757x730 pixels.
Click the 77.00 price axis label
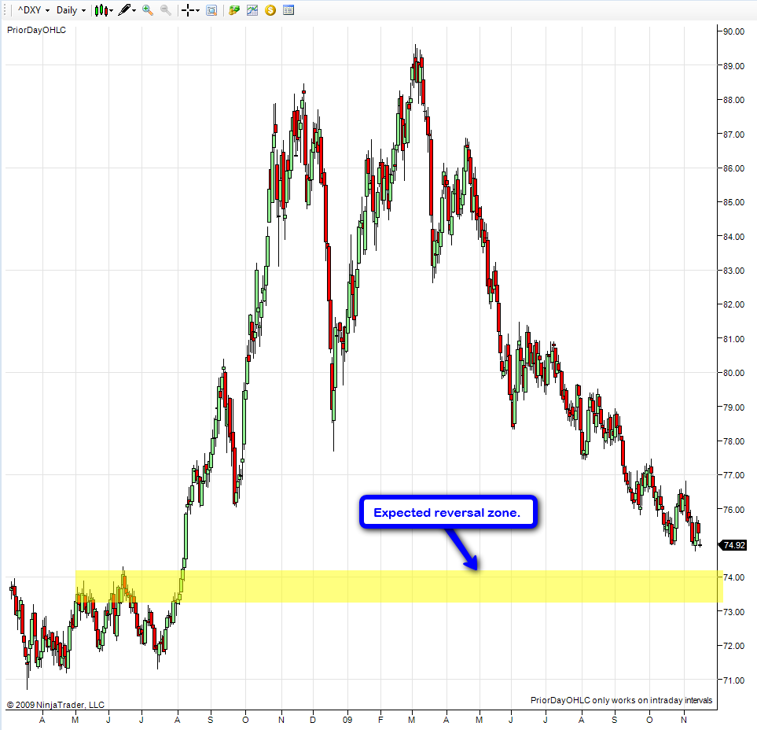pos(734,475)
